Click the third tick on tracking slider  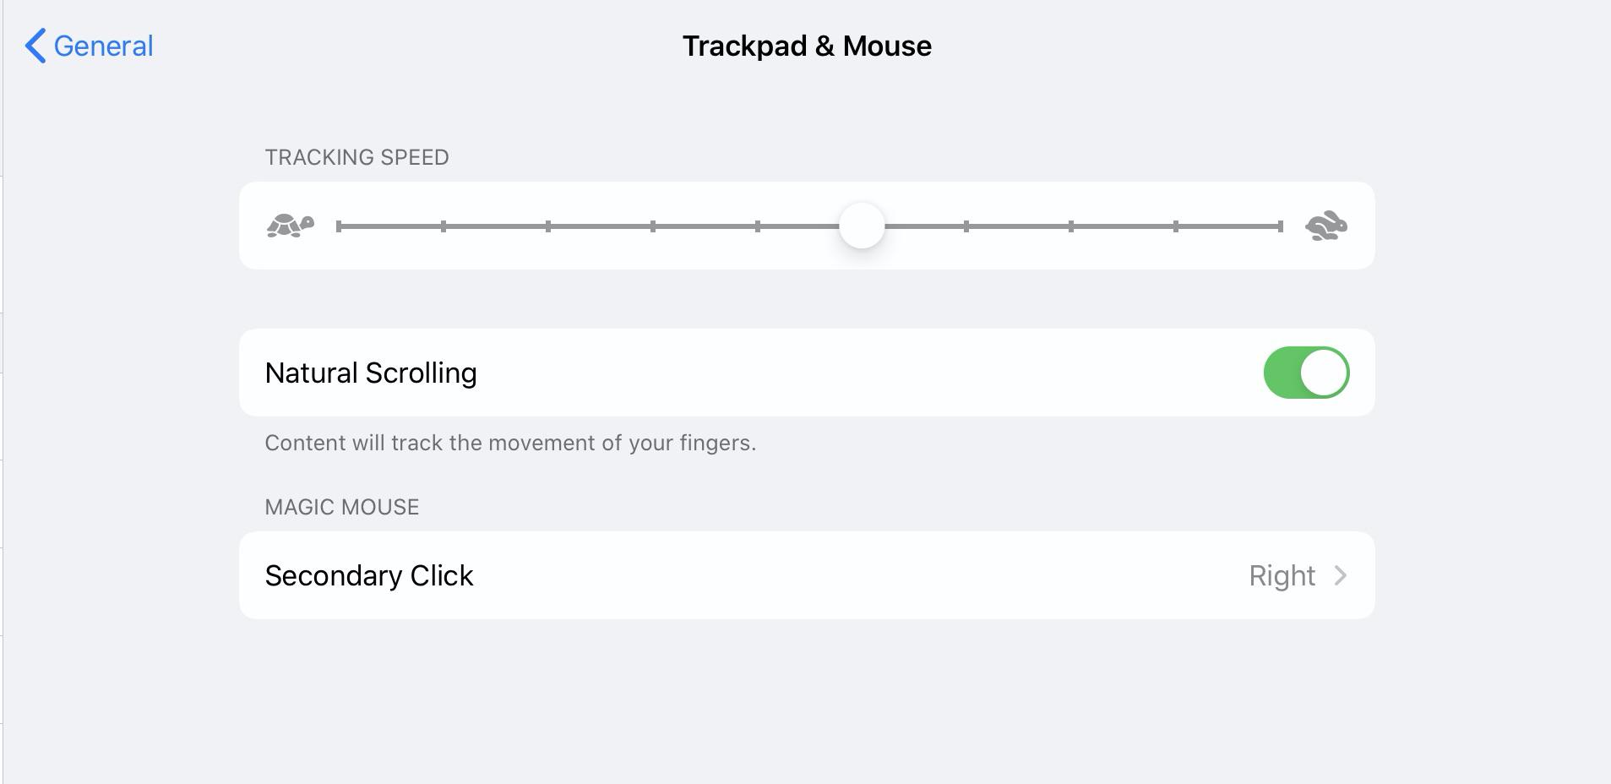click(x=548, y=226)
